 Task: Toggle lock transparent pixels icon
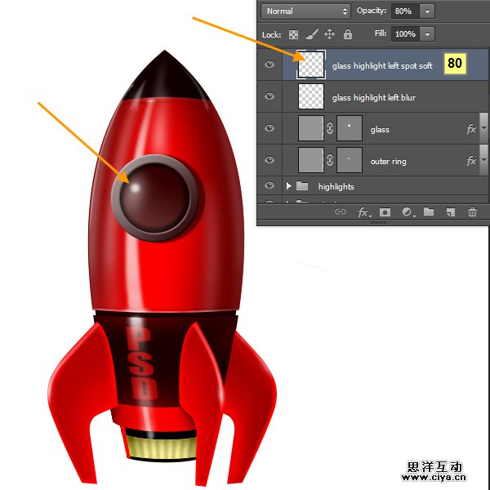(x=293, y=34)
